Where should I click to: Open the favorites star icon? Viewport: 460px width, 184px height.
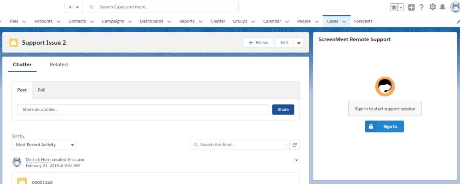(394, 7)
